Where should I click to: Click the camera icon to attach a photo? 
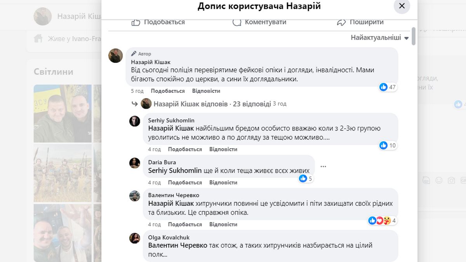coord(451,180)
